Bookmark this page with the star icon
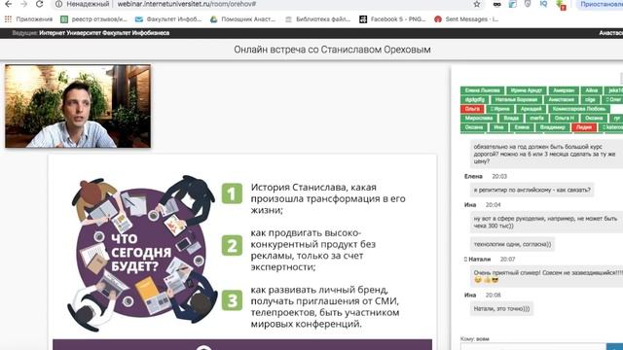 (477, 4)
